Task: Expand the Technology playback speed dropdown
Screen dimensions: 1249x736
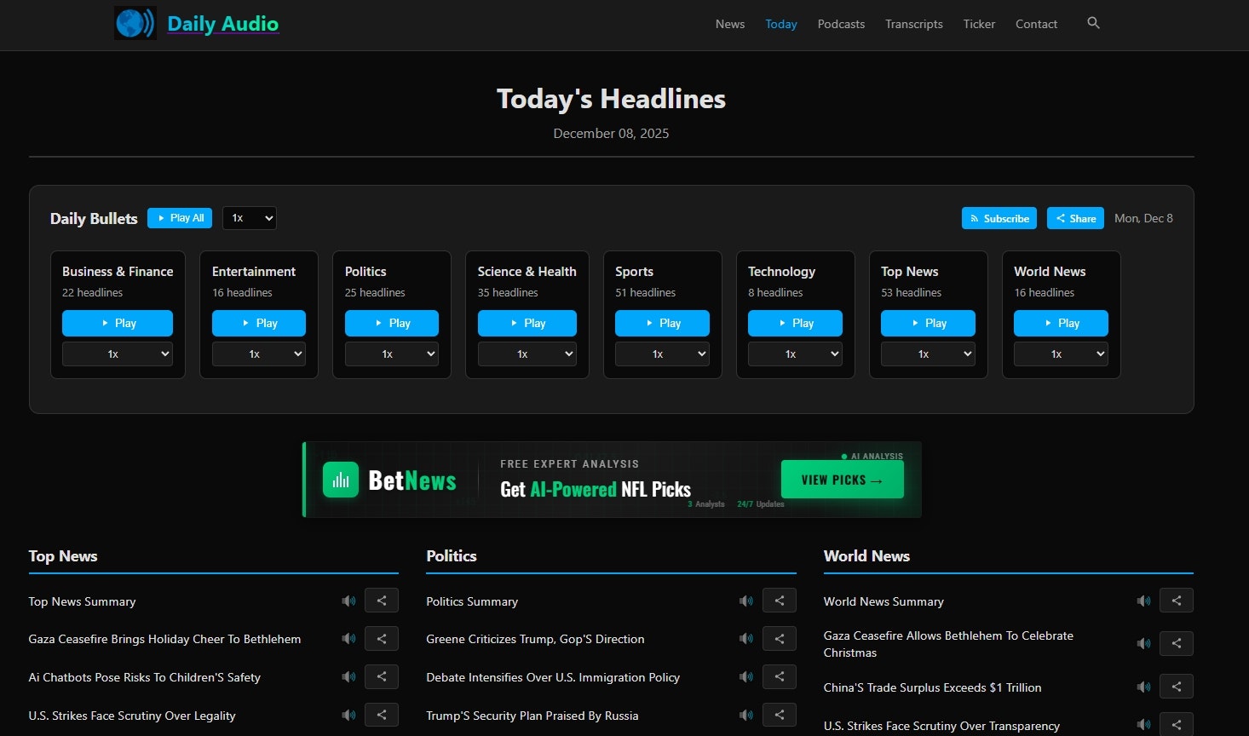Action: pos(795,354)
